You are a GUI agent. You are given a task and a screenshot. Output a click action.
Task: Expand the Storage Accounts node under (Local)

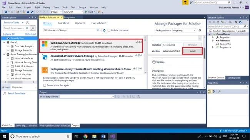tap(8, 50)
